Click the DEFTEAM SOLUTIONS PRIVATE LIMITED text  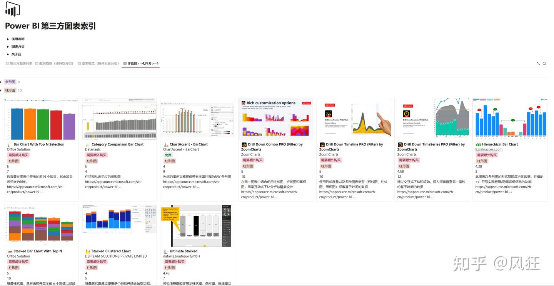[x=116, y=256]
